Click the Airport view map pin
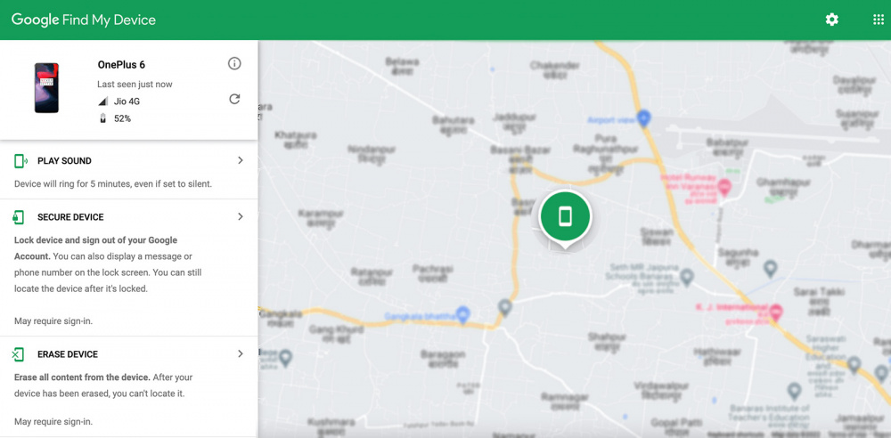Image resolution: width=891 pixels, height=438 pixels. pos(643,118)
